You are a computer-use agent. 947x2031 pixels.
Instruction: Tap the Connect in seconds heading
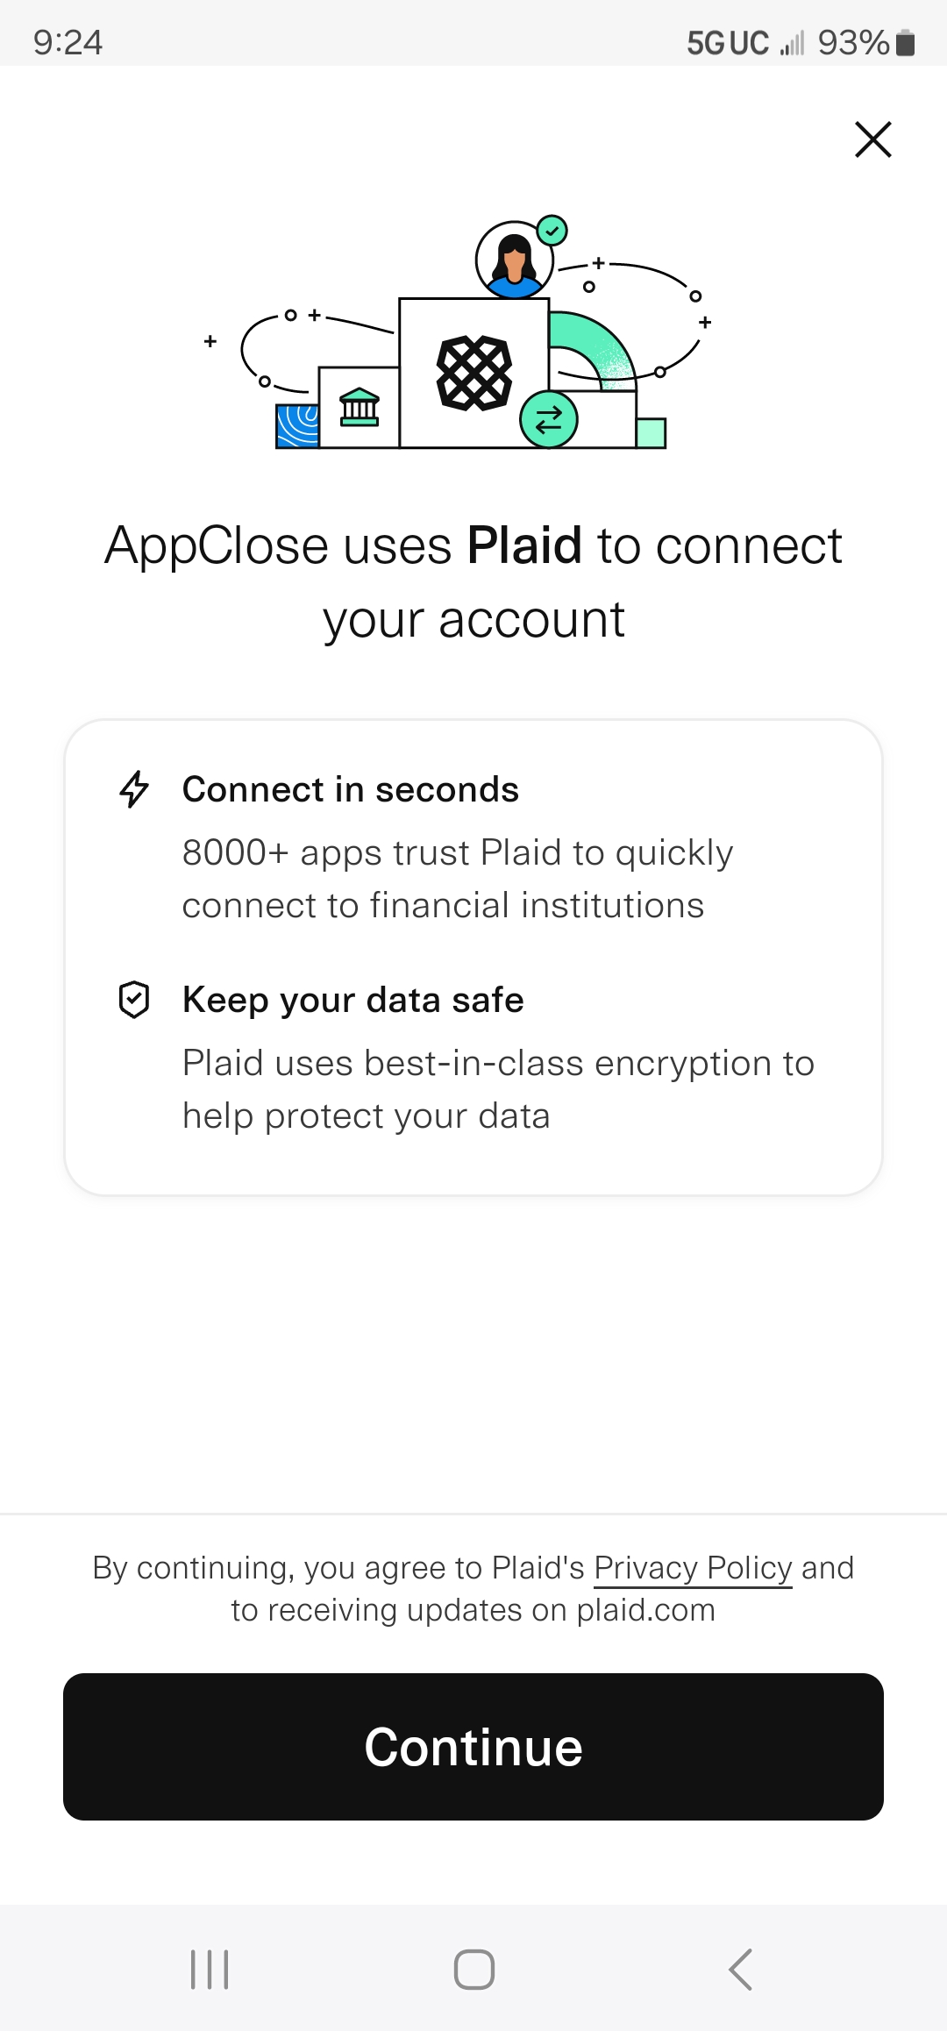[351, 789]
